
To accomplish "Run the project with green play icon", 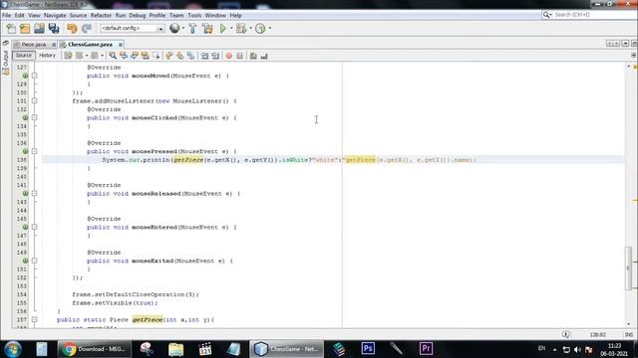I will pos(223,29).
